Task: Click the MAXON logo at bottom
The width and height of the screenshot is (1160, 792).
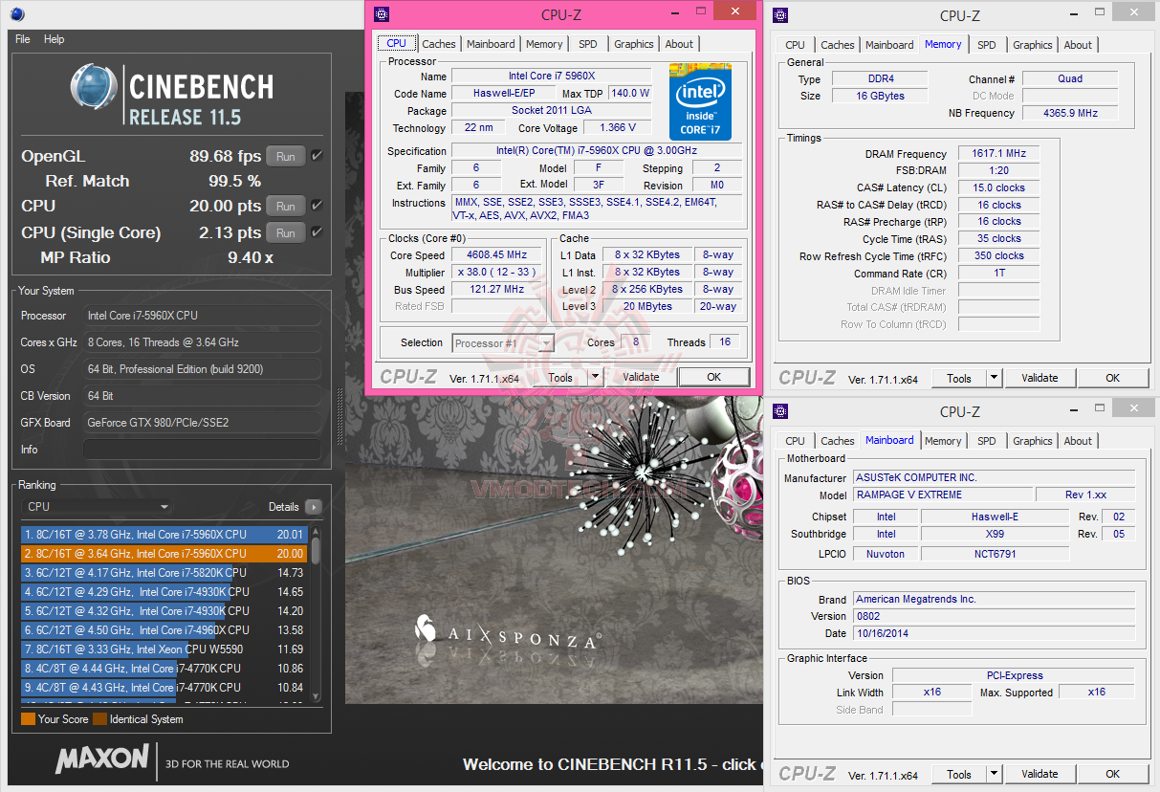Action: pyautogui.click(x=101, y=760)
